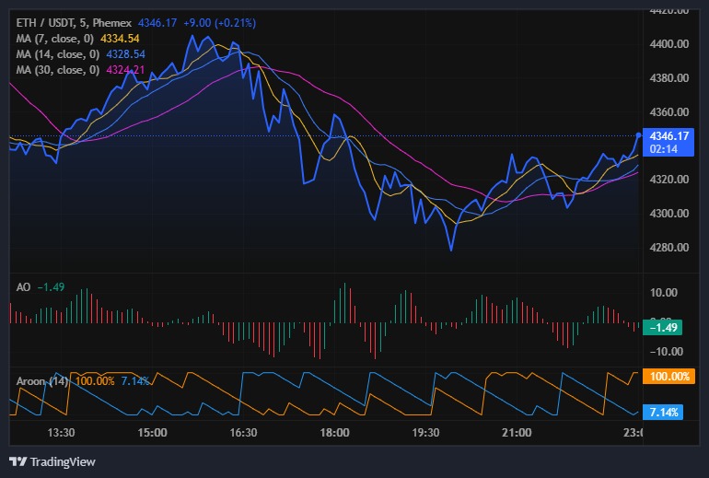
Task: Click the blue dot at latest price point
Action: click(639, 135)
